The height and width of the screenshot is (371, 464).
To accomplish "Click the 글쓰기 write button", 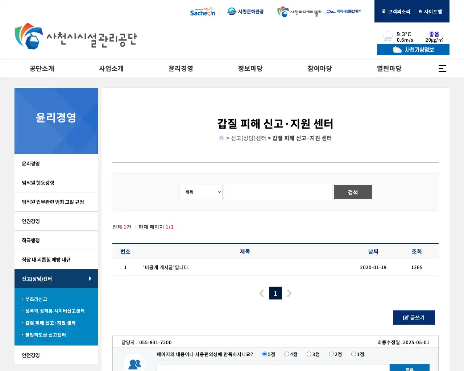I will click(414, 318).
